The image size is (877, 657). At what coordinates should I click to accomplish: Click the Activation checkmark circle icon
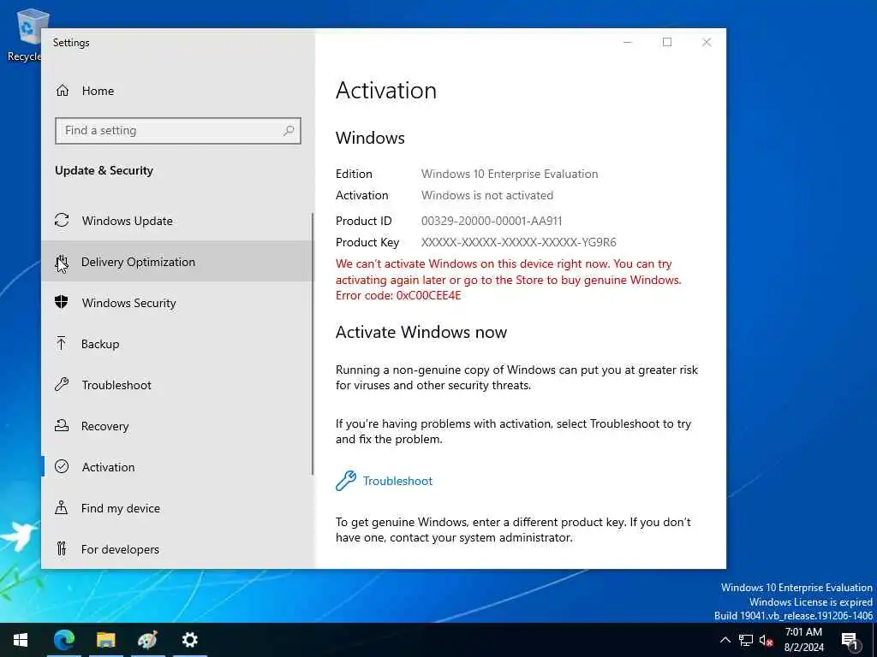click(x=62, y=466)
